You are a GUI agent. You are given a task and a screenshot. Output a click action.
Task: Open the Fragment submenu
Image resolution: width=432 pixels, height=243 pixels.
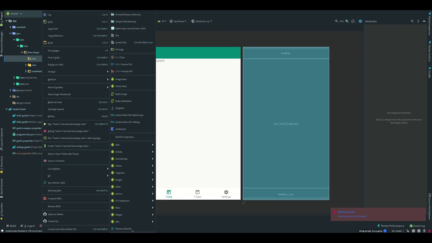coord(132,173)
